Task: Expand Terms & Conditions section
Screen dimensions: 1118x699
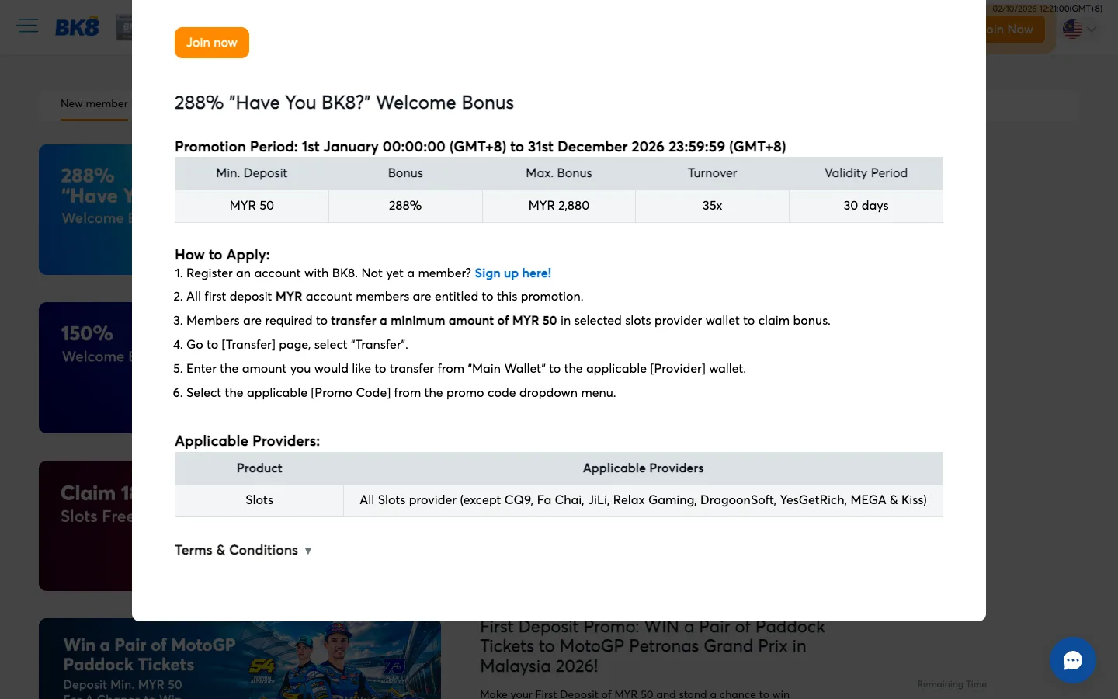Action: (x=243, y=550)
